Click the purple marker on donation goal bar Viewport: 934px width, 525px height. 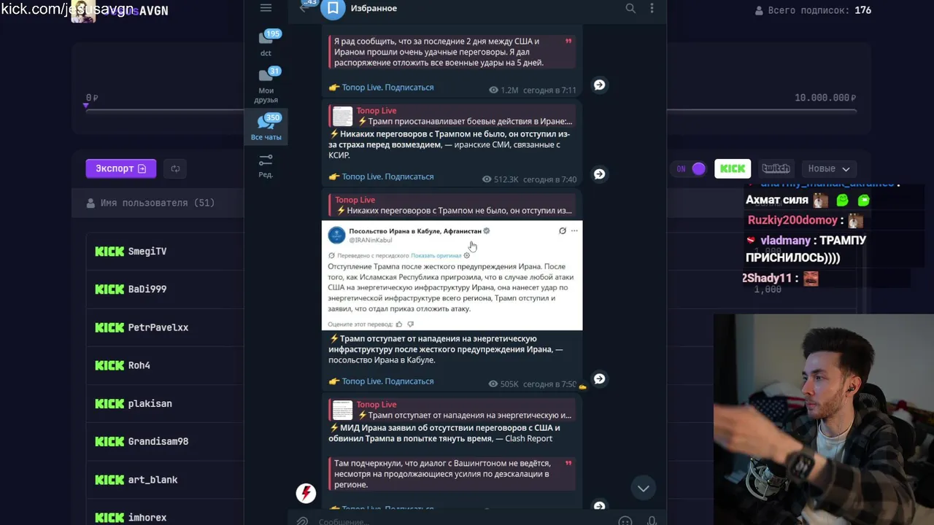click(86, 106)
